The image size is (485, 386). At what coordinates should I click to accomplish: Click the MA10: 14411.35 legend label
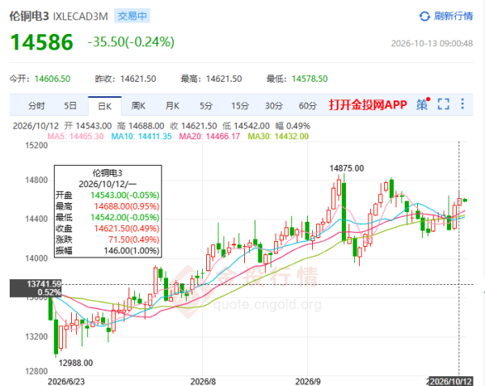141,136
